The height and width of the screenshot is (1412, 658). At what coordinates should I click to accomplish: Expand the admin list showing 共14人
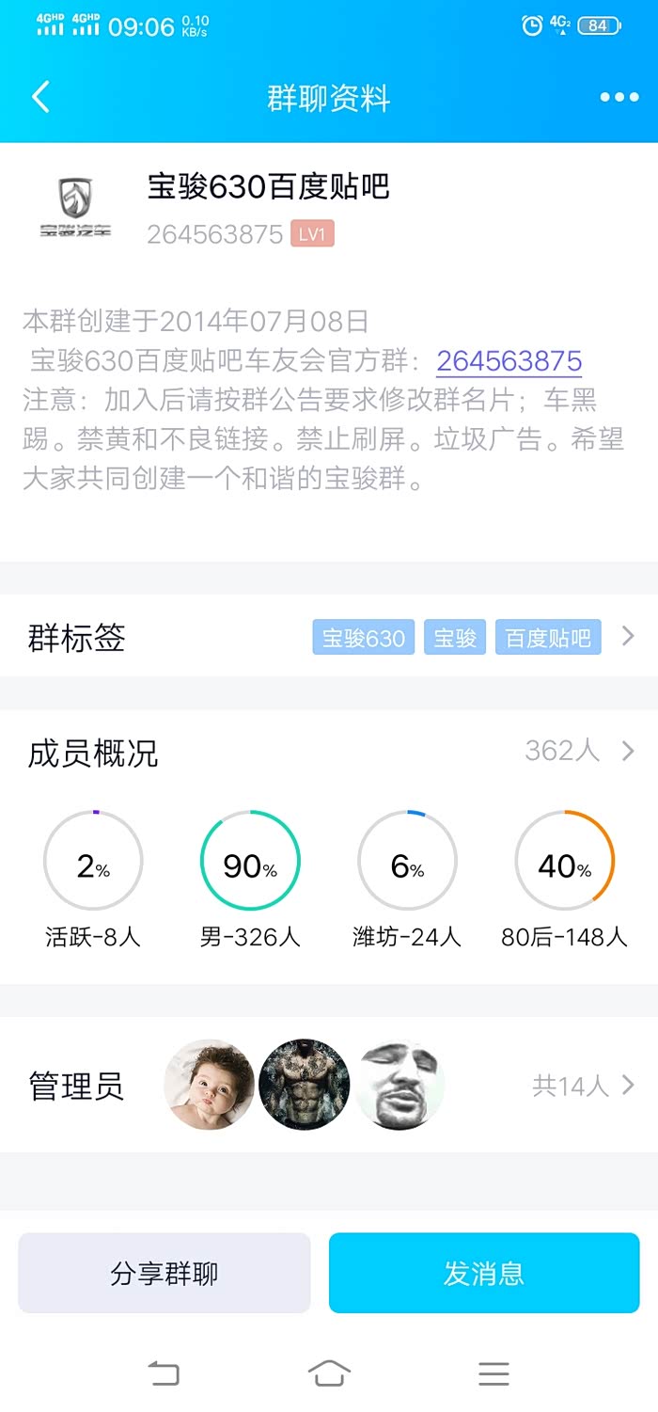coord(583,1087)
